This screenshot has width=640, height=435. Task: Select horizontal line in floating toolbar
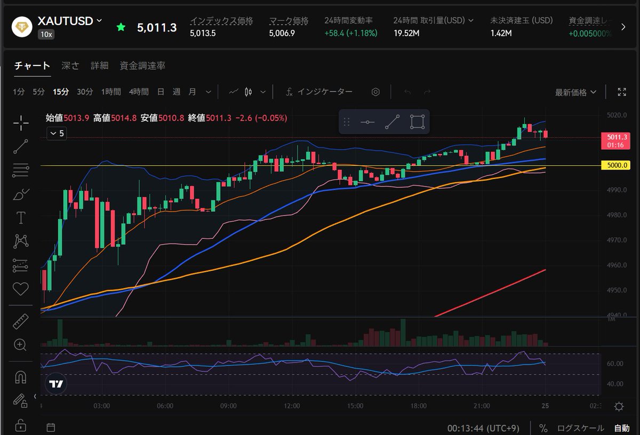367,122
